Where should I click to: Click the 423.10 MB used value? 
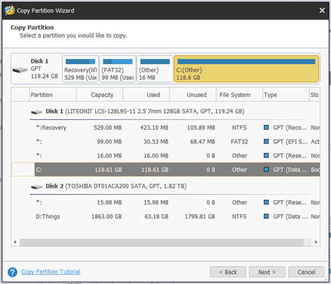154,128
